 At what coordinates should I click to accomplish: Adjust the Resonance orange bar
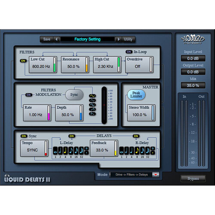[86, 64]
